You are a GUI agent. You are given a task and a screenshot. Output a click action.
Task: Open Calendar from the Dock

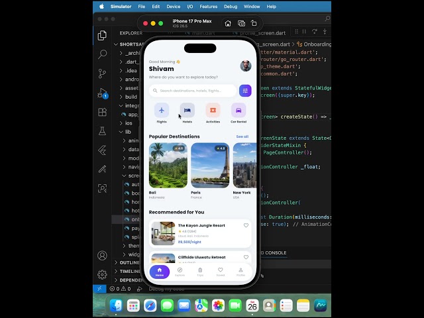252,306
